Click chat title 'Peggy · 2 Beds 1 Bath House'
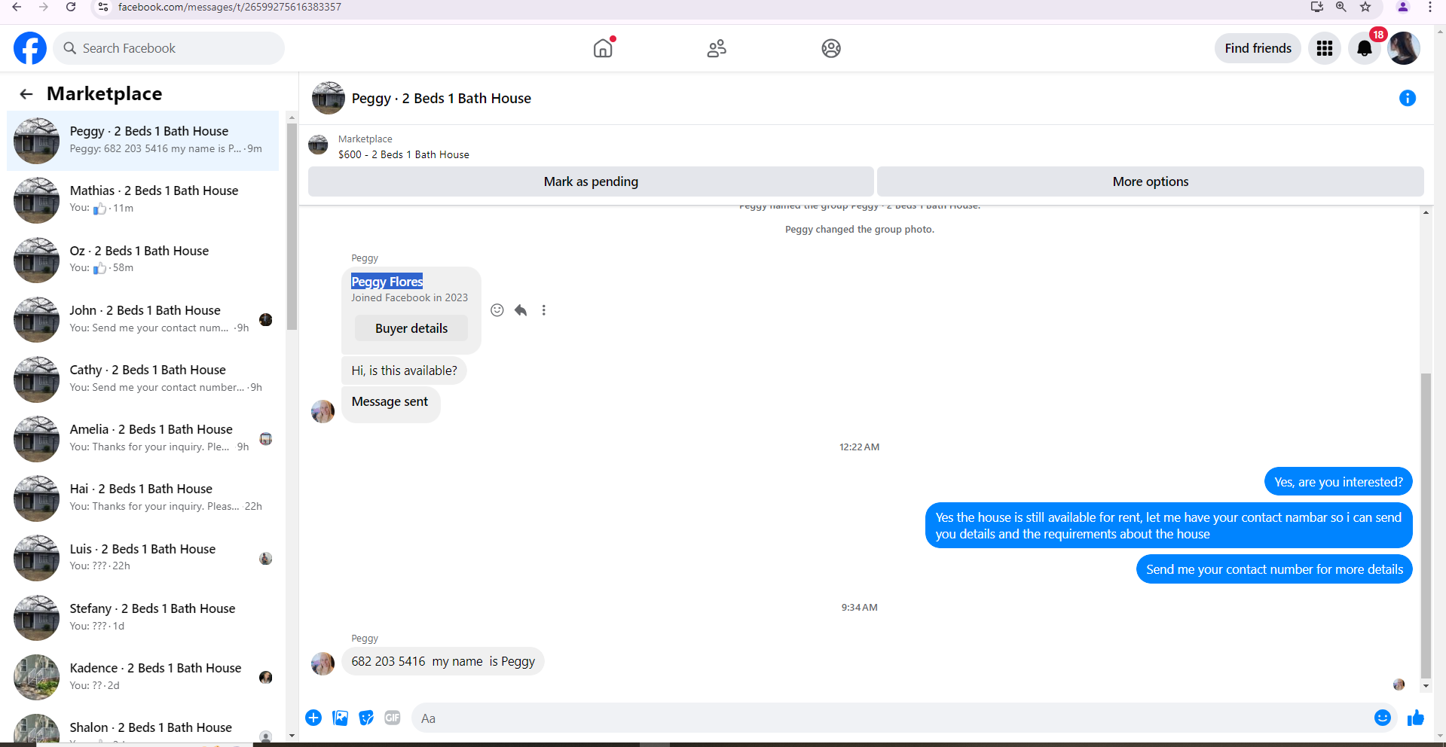Viewport: 1446px width, 747px height. tap(442, 99)
